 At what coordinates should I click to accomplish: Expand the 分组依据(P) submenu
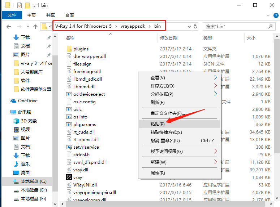[216, 94]
